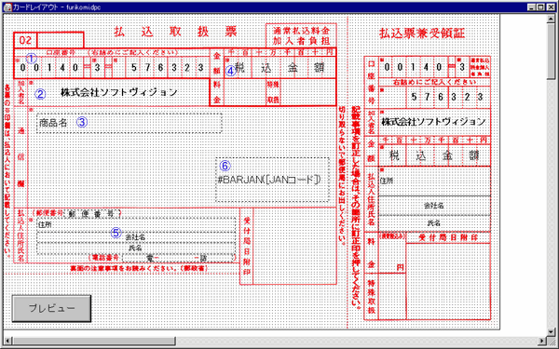
Task: Click the horizontal scrollbar thumb
Action: tap(93, 342)
